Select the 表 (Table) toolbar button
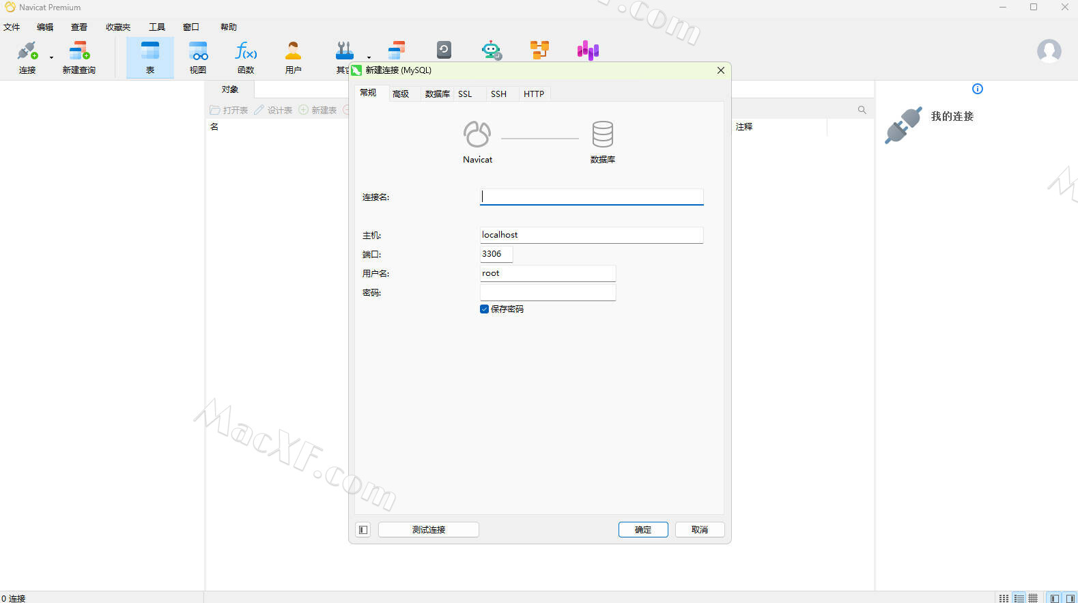 click(150, 57)
